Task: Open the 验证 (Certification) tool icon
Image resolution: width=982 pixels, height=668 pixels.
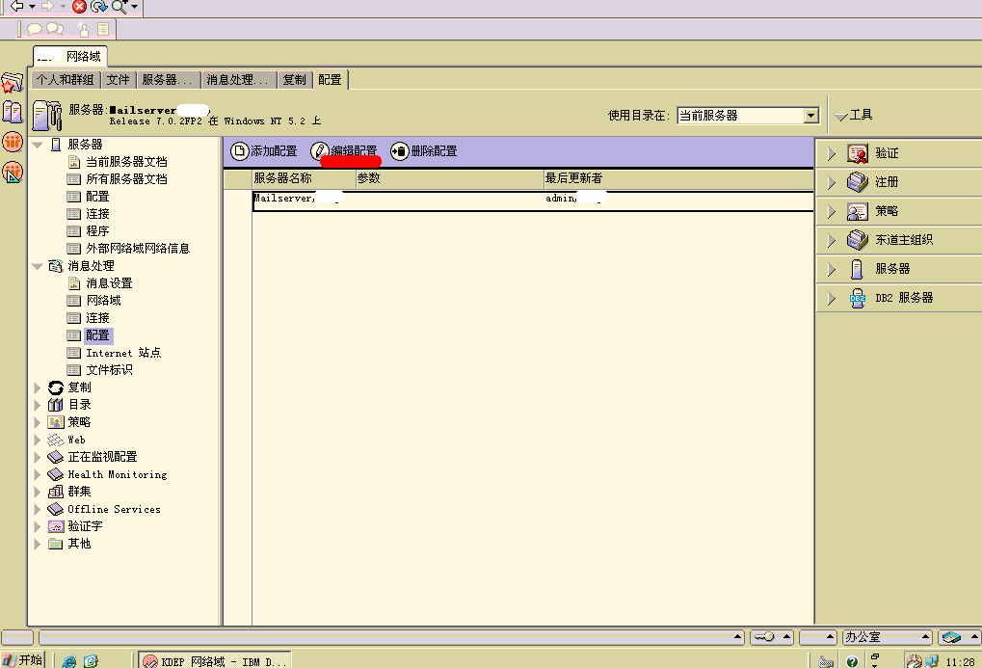Action: click(x=857, y=153)
